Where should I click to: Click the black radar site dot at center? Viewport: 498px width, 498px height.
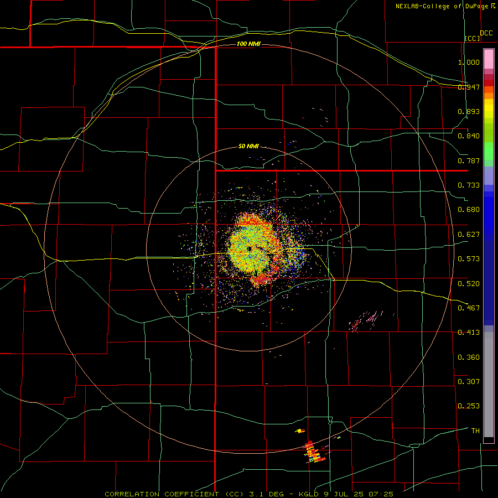pos(250,248)
